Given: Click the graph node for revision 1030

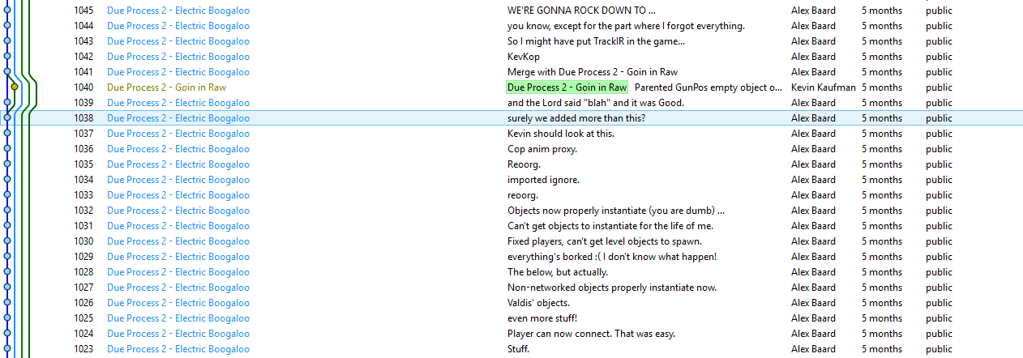Looking at the screenshot, I should point(7,241).
